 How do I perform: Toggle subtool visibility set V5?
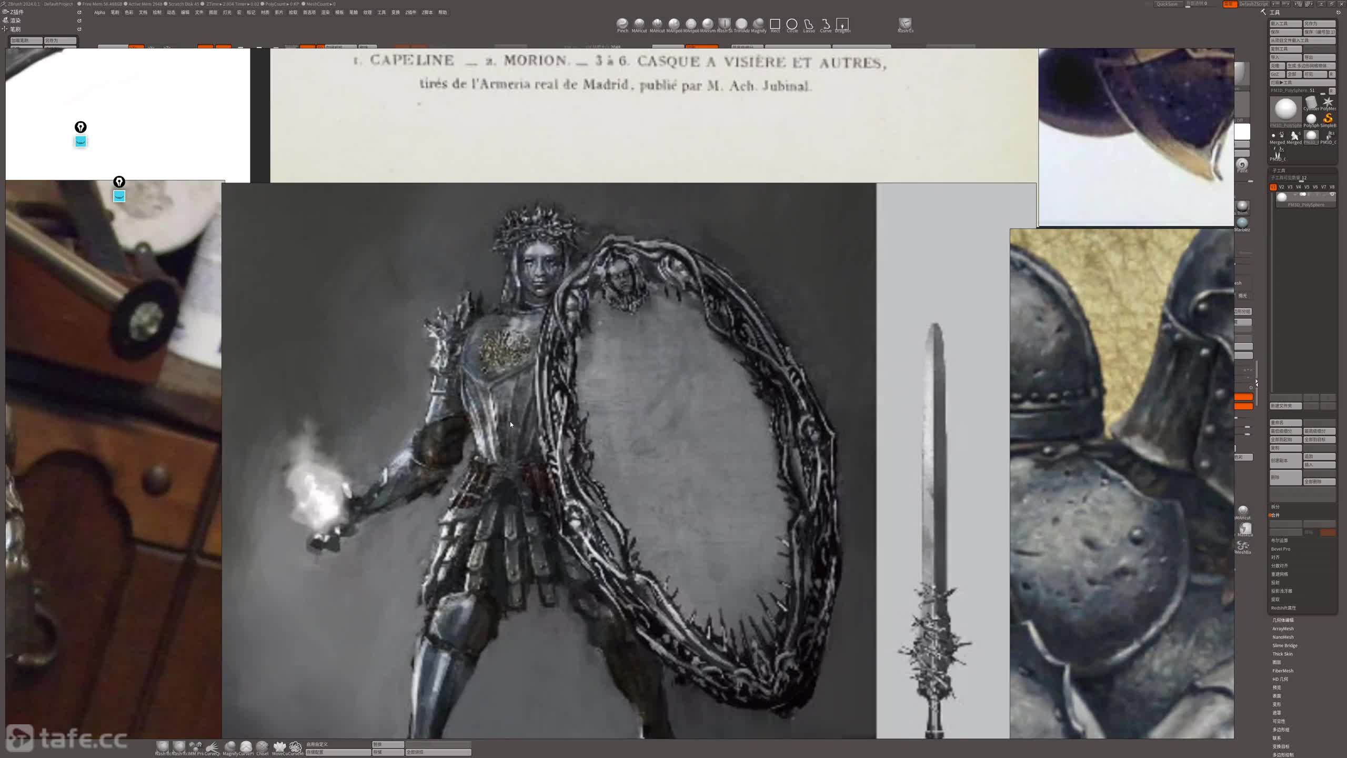[x=1306, y=187]
